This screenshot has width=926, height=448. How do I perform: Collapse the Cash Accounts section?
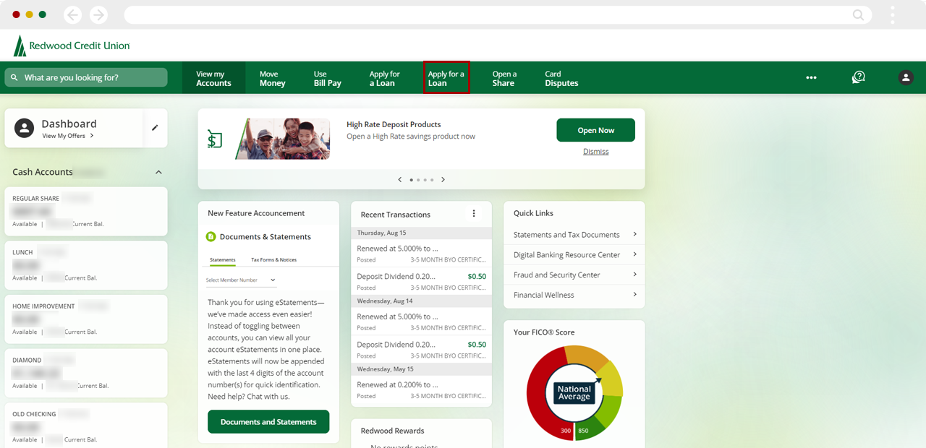point(158,172)
